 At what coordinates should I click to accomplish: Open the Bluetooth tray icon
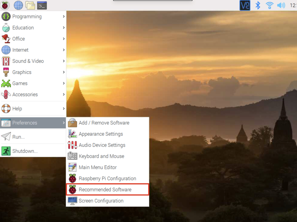point(258,5)
